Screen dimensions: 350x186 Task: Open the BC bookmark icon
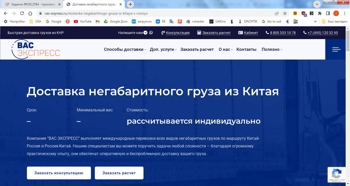(x=296, y=21)
